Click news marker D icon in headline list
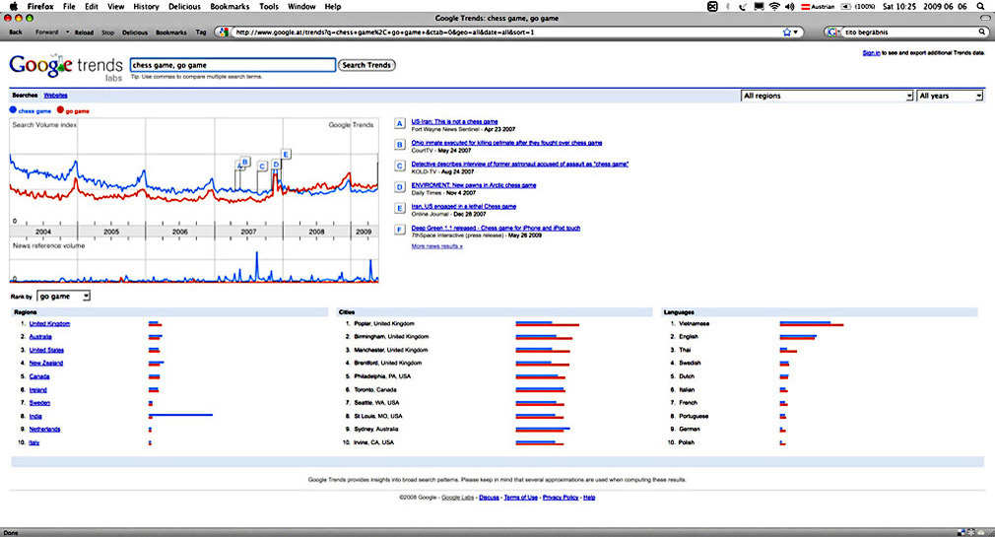This screenshot has height=537, width=995. [400, 187]
